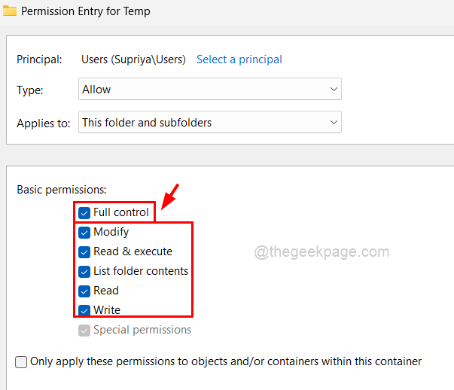Click the Permission Entry for Temp title

[85, 11]
